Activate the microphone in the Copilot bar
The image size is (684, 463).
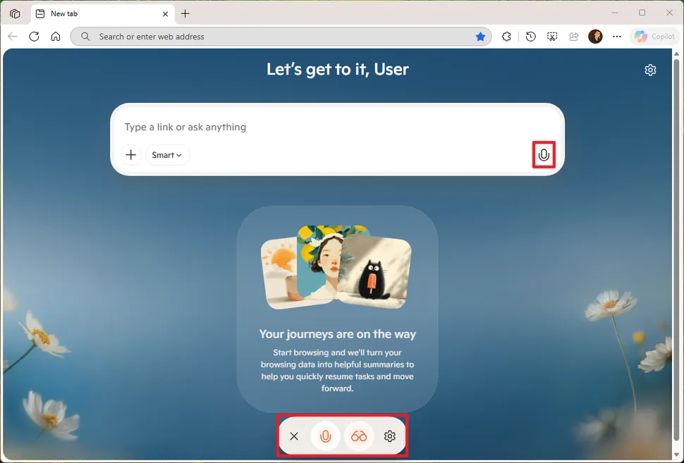pos(326,436)
